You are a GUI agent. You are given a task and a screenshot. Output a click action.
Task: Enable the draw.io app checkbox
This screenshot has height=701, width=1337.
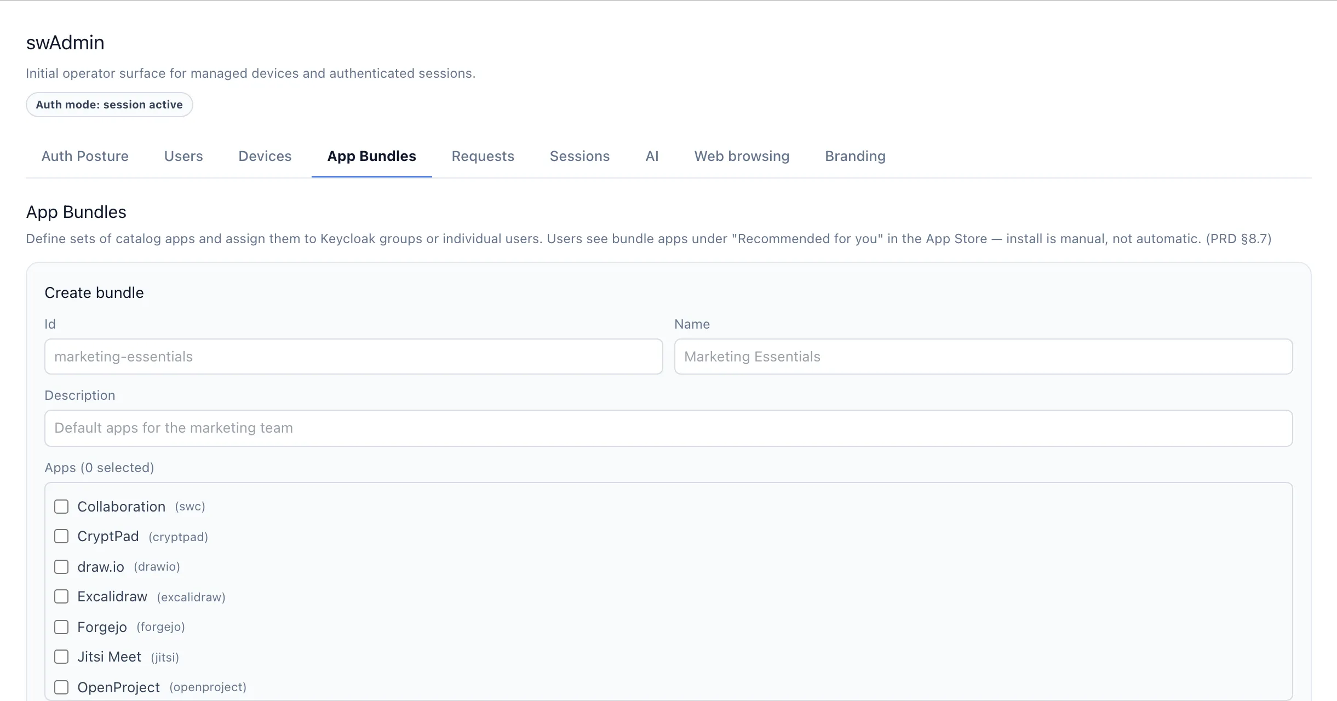[x=61, y=567]
